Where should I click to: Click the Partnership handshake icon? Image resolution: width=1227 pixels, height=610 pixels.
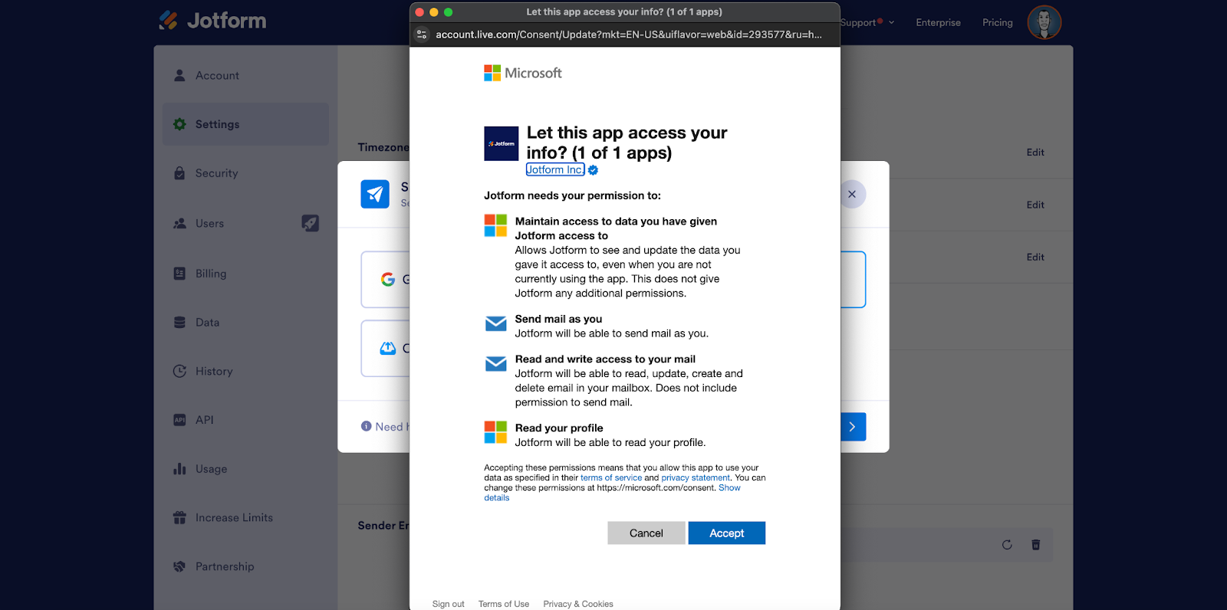click(x=179, y=566)
